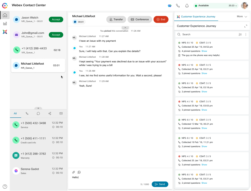The height and width of the screenshot is (191, 251).
Task: Click the Webex Contact Center logo
Action: [x=5, y=6]
